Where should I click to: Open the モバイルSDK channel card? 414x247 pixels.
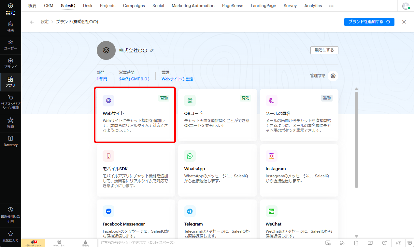136,170
